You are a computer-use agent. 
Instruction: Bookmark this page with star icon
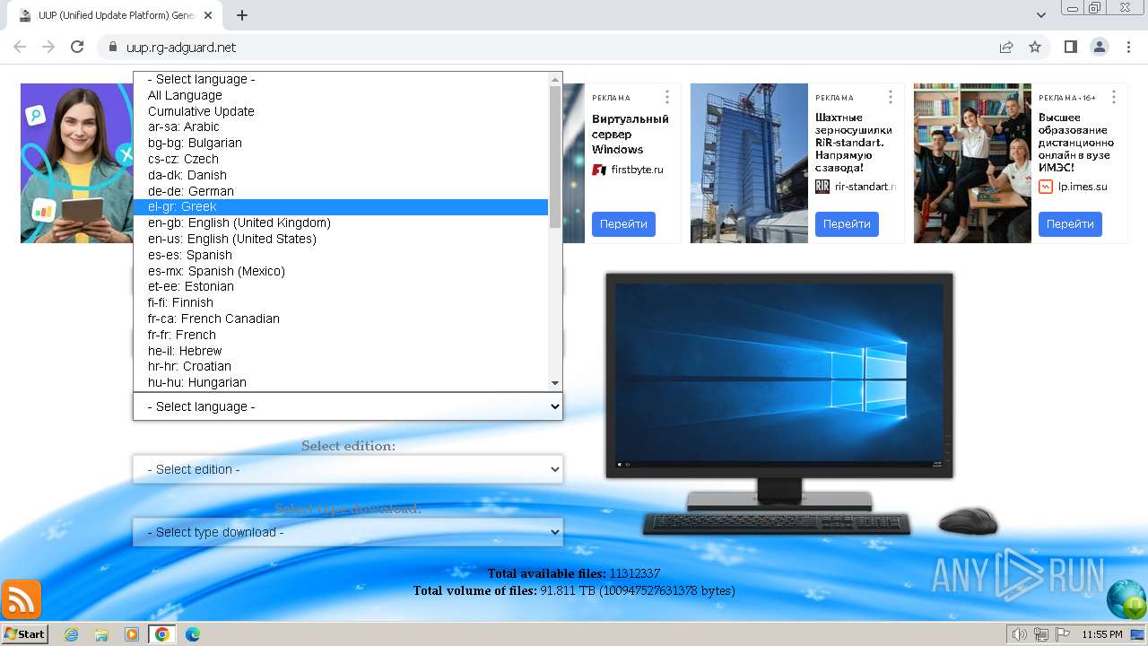tap(1035, 47)
